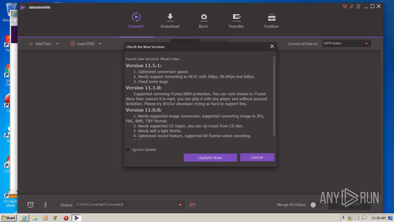The image size is (394, 222).
Task: Click the Cancel button
Action: coord(257,157)
